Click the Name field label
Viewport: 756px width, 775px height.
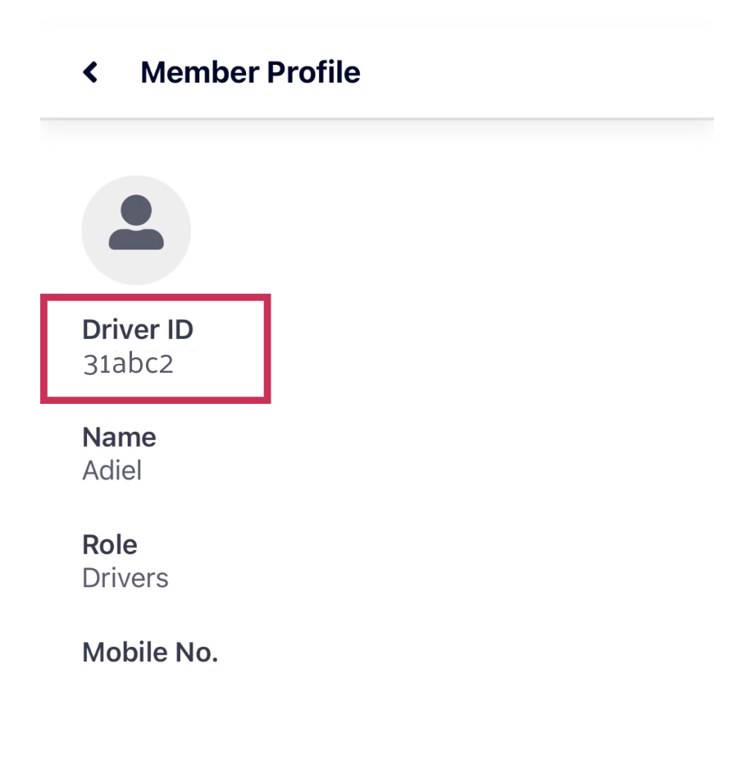[x=119, y=437]
